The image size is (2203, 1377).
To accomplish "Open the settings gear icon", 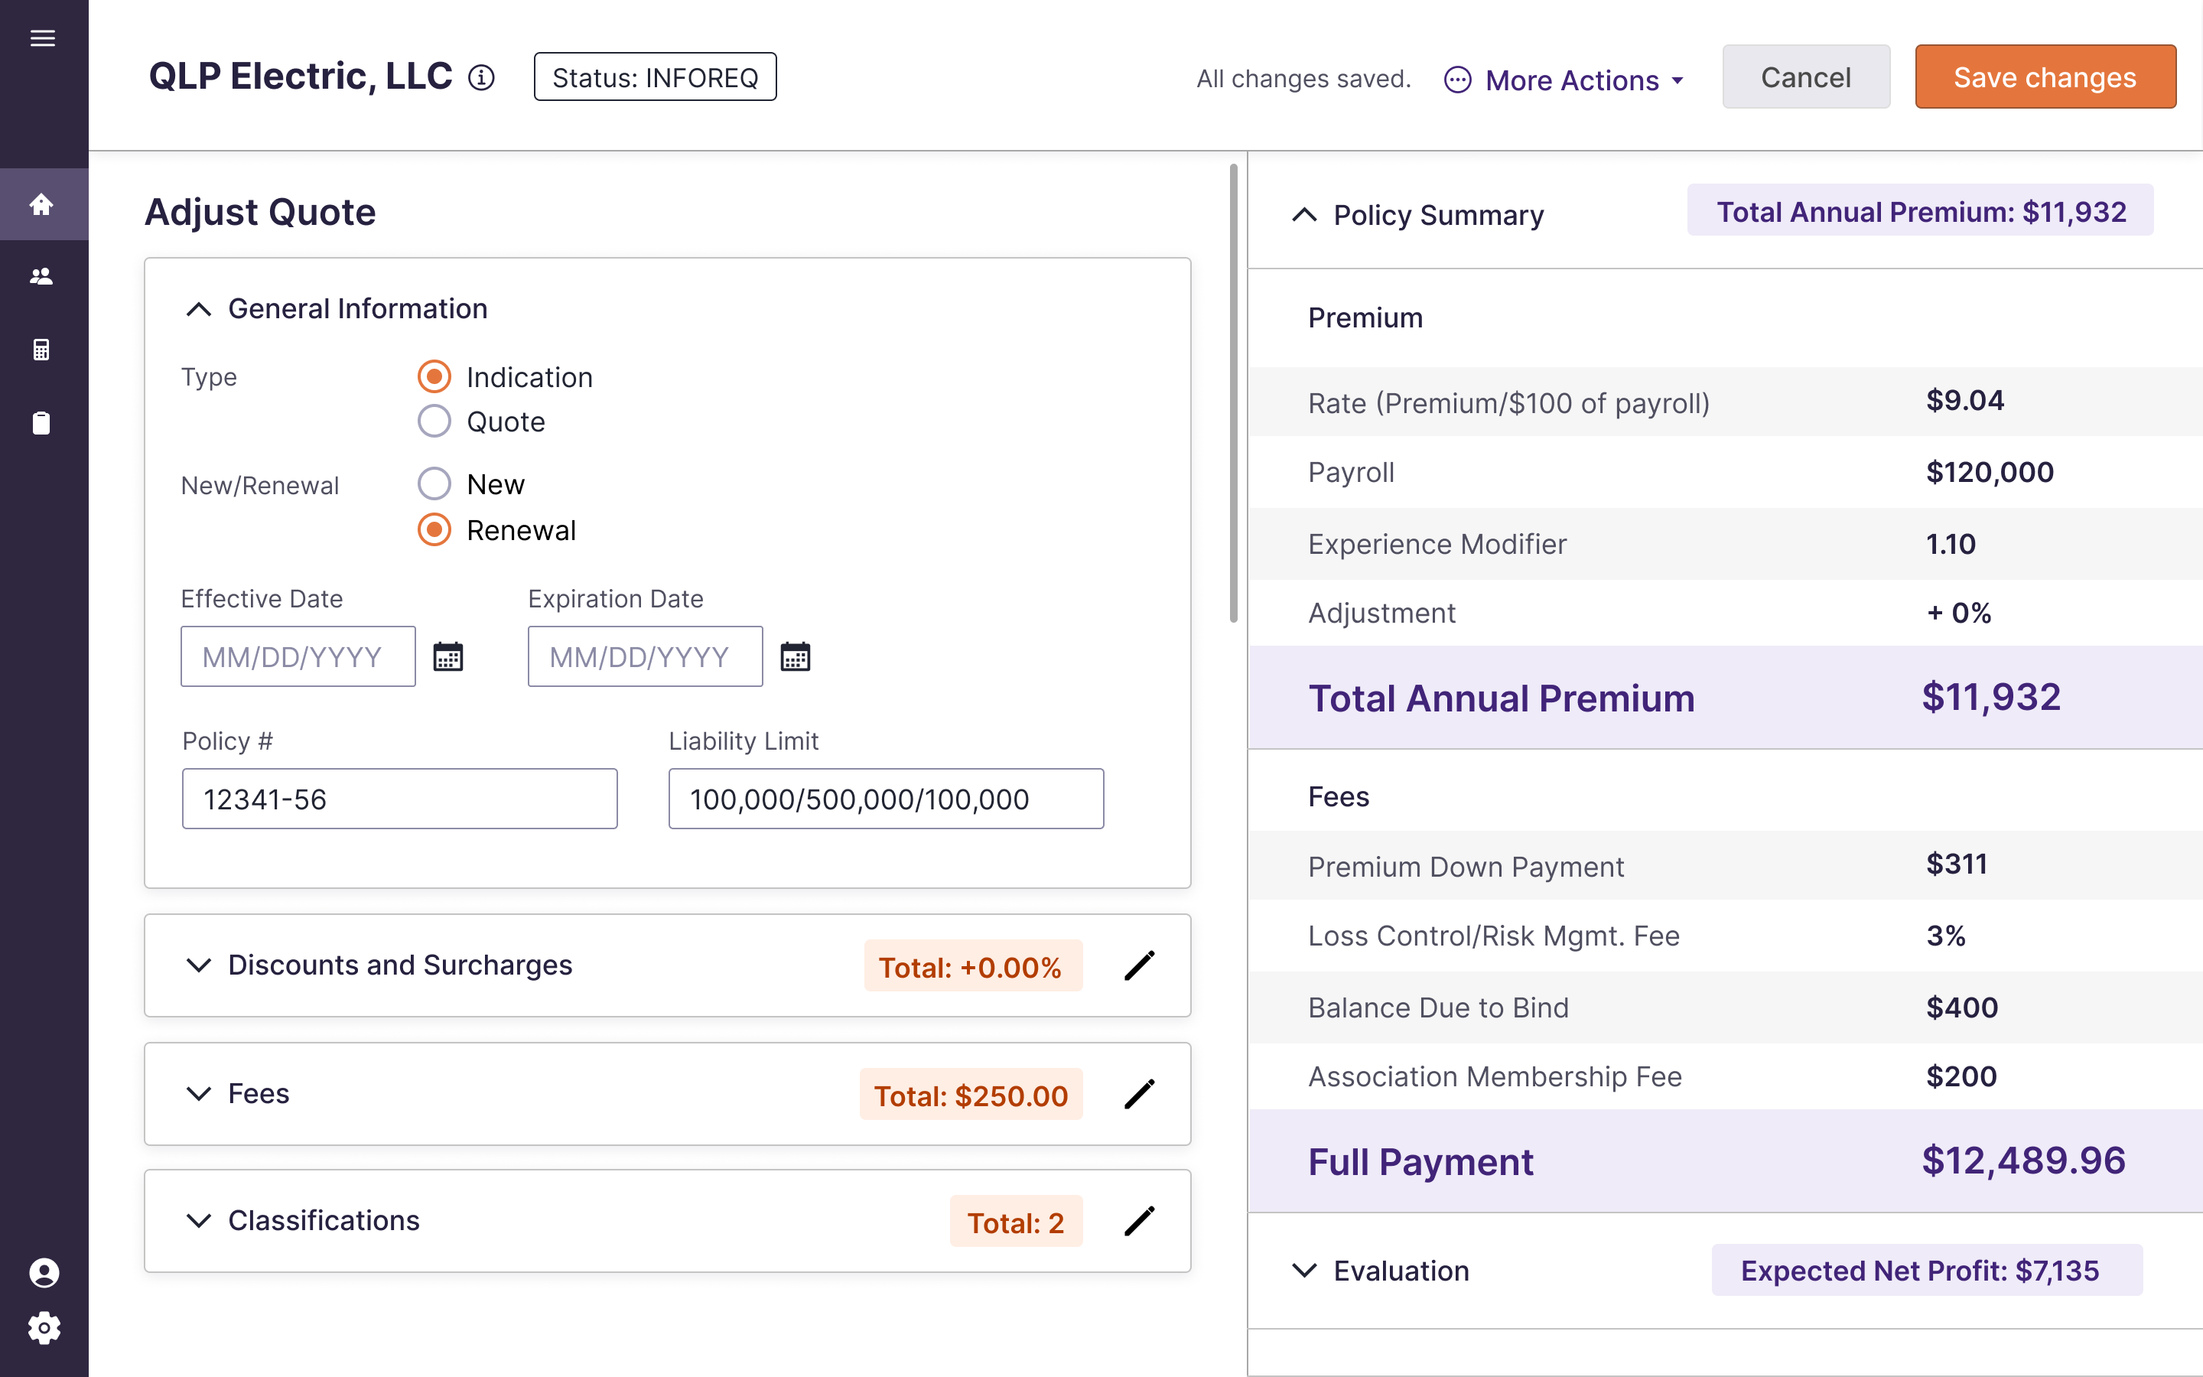I will click(44, 1328).
